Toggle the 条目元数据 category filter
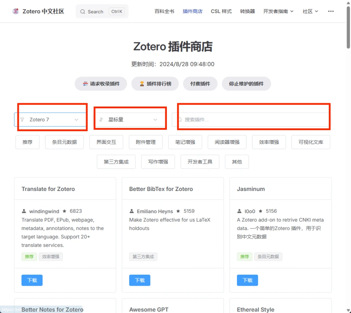This screenshot has width=351, height=313. pos(64,142)
